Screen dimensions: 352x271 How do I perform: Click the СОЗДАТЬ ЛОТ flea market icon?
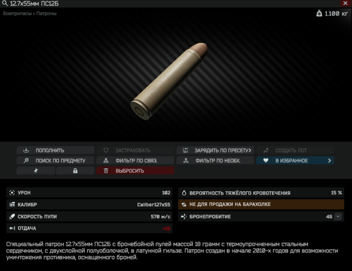266,150
